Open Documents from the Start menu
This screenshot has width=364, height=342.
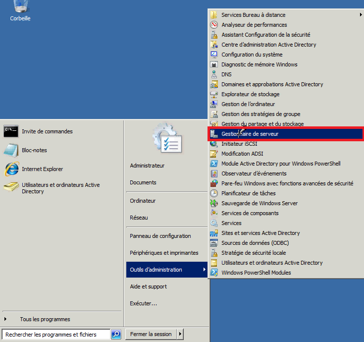tap(143, 182)
